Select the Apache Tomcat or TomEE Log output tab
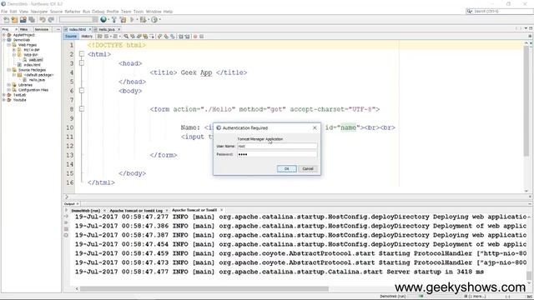 (x=136, y=211)
